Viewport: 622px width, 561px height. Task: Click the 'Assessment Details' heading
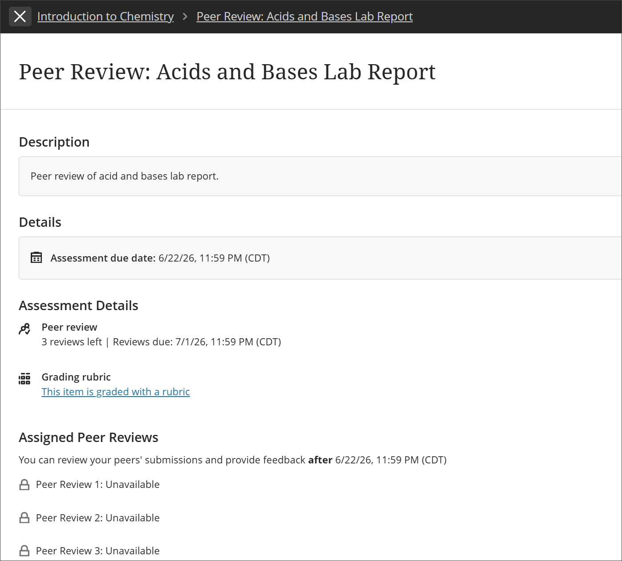[x=78, y=306]
